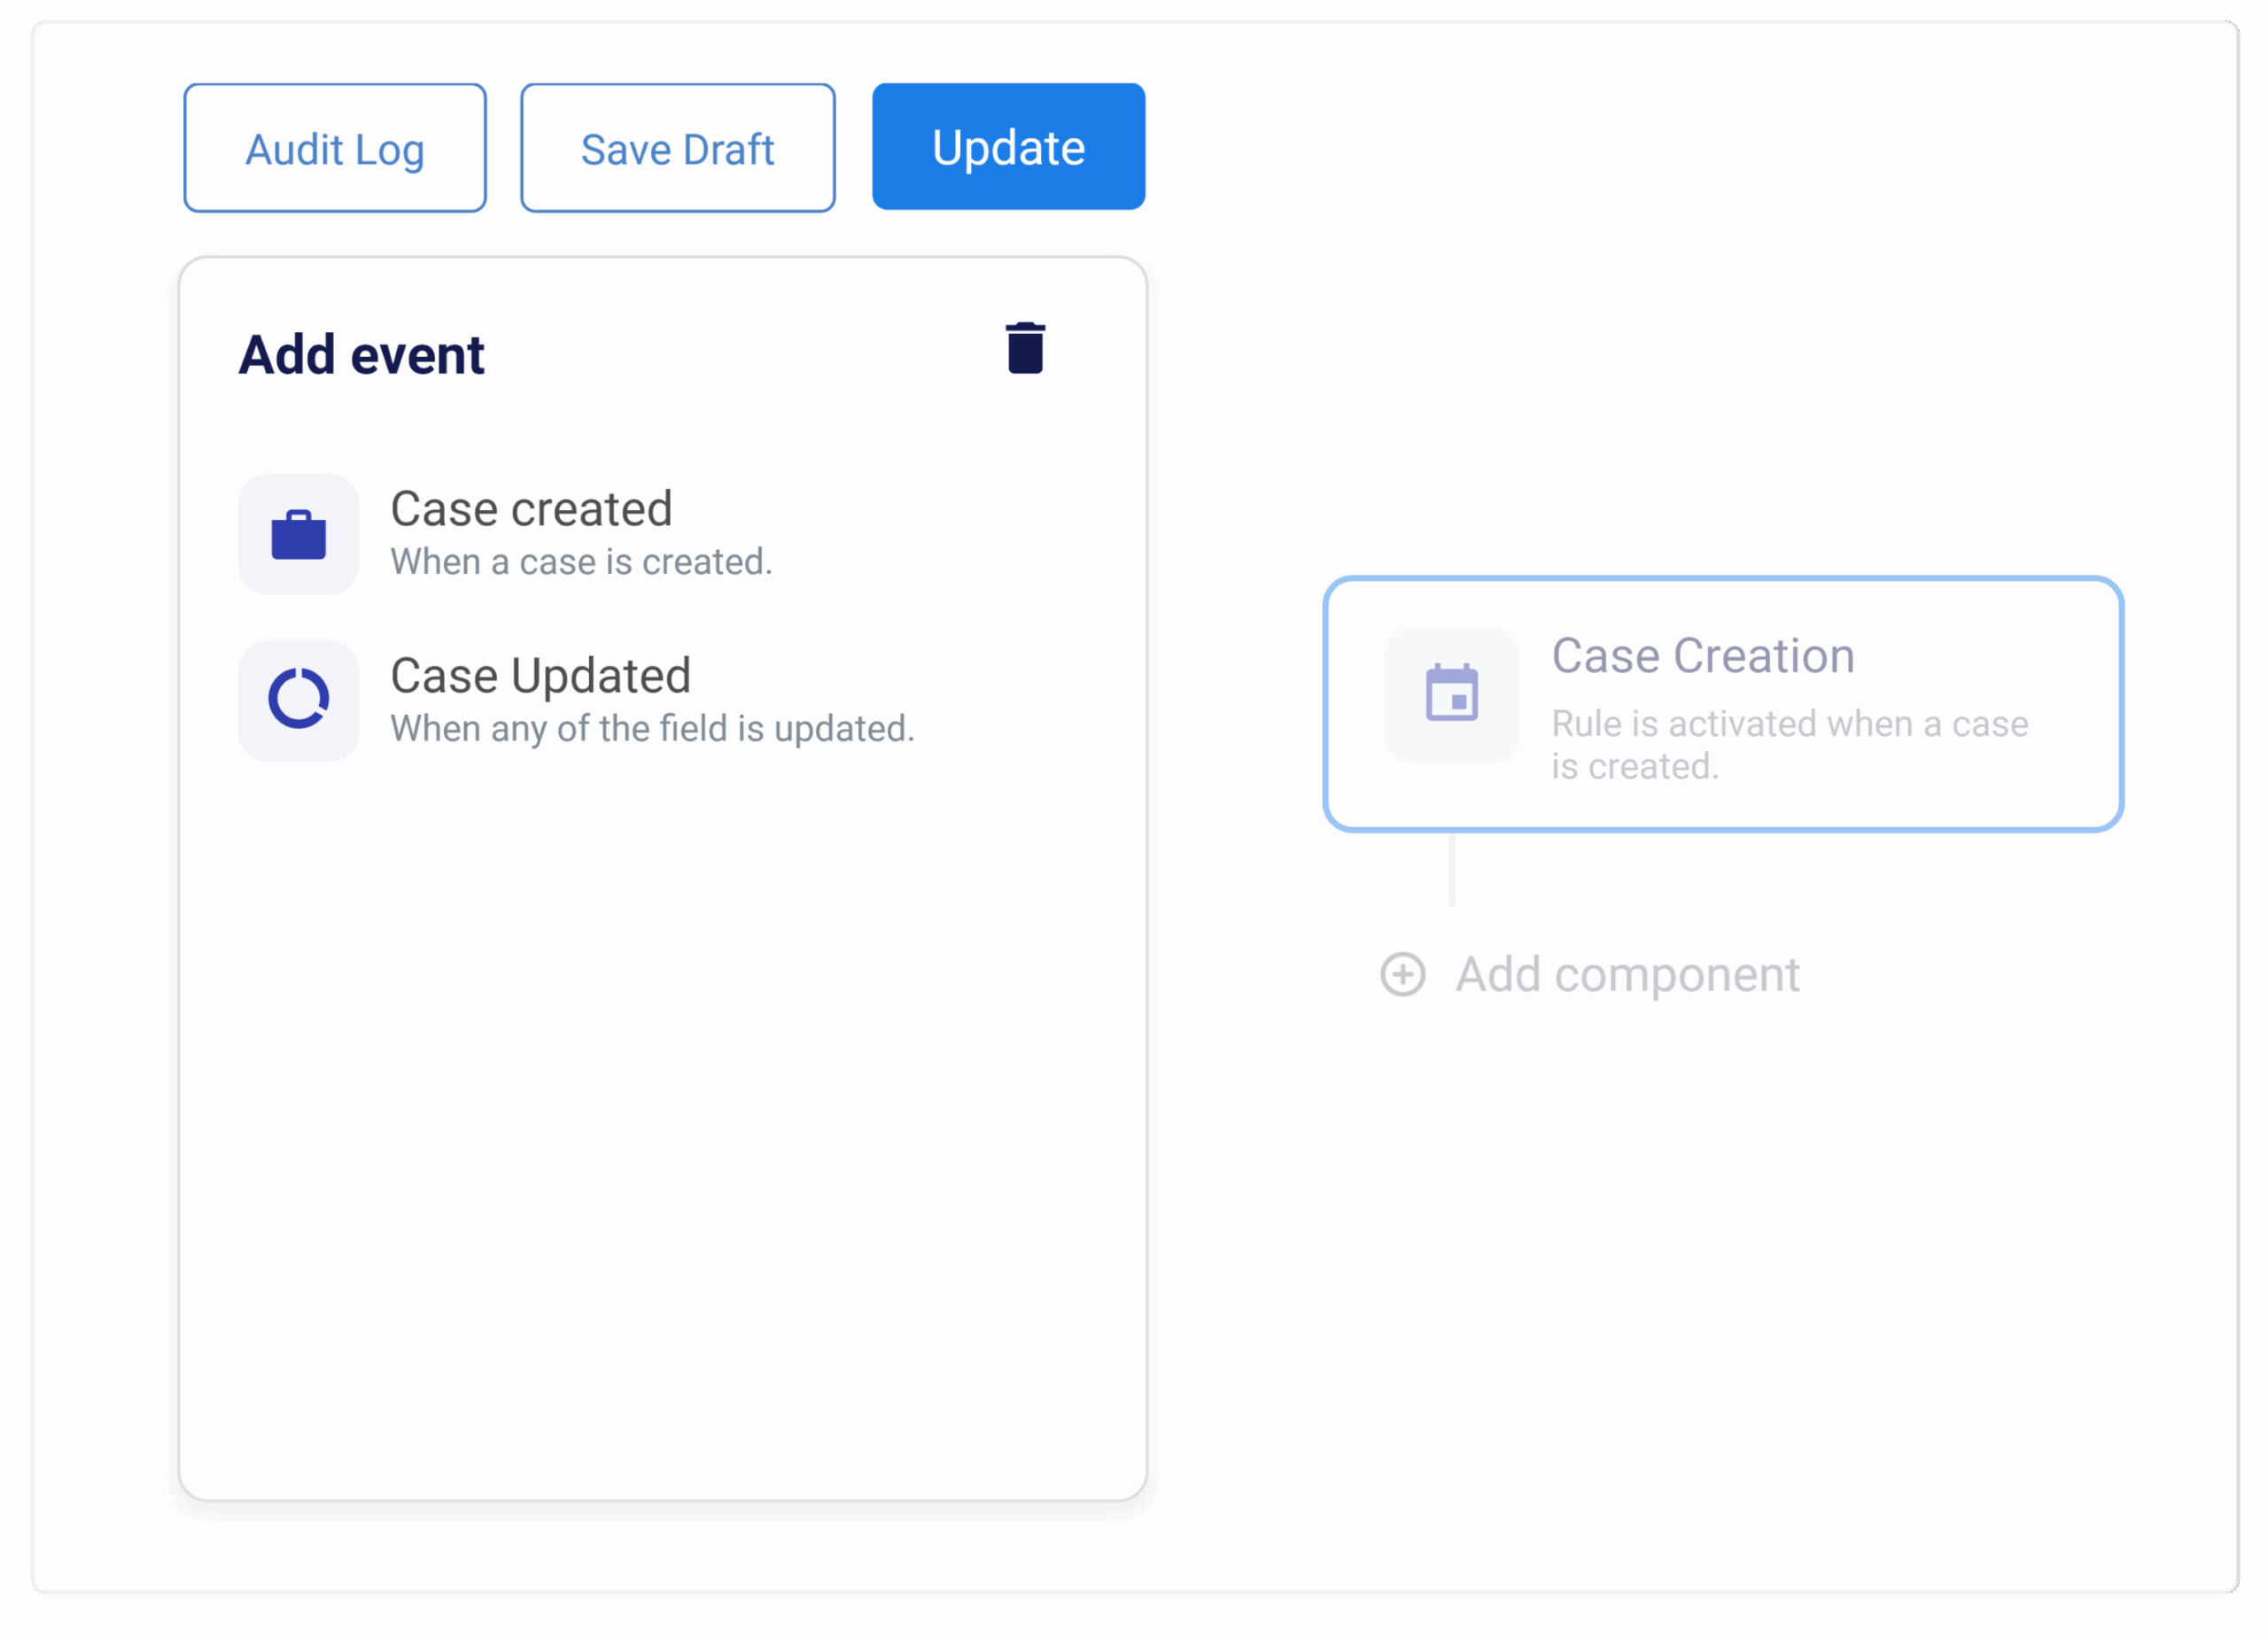Screen dimensions: 2268x1635
Task: Click 'When a case is created.' description
Action: point(581,562)
